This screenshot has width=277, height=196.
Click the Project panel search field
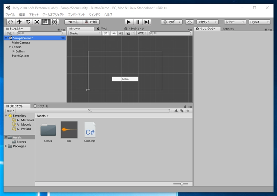point(129,111)
